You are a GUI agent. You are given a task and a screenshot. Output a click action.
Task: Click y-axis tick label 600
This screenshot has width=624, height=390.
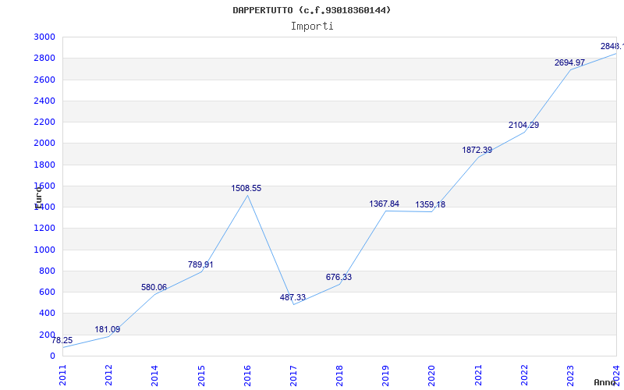click(47, 292)
